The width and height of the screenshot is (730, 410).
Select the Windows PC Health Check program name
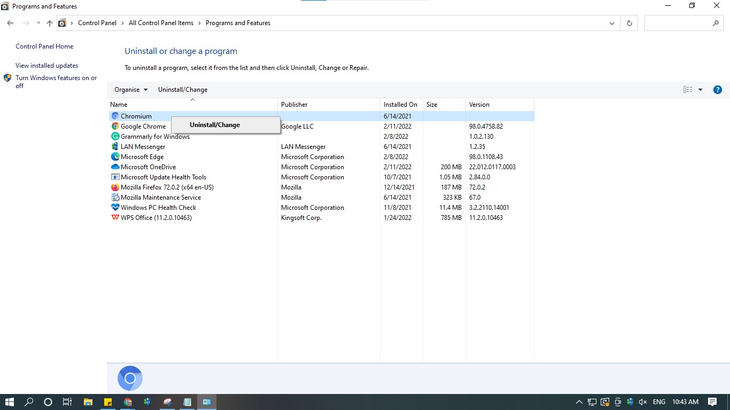click(159, 208)
